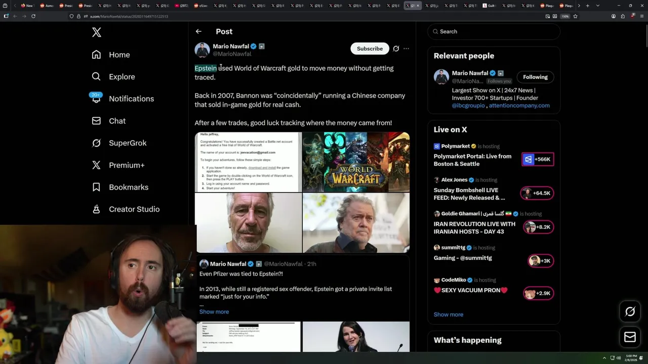Click the 150% zoom level indicator
648x364 pixels.
[x=565, y=16]
